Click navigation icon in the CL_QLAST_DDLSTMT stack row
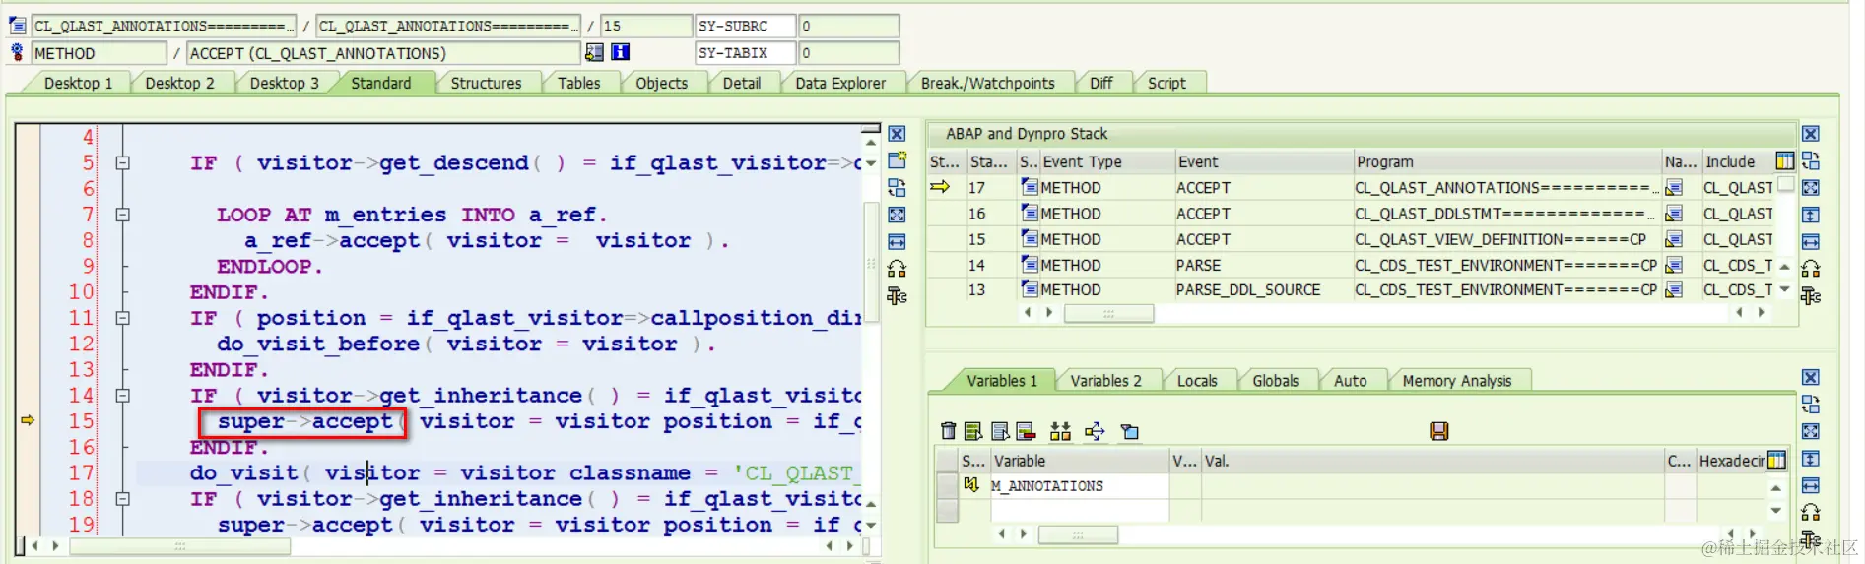Screen dimensions: 1865x564 1674,214
